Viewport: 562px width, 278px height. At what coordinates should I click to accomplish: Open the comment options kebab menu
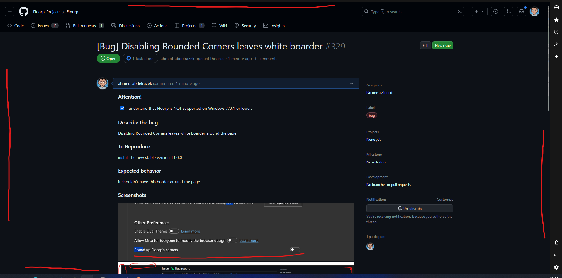(351, 83)
